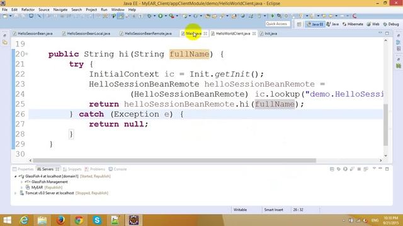Click line number 26 in the gutter
The image size is (403, 226).
(20, 114)
